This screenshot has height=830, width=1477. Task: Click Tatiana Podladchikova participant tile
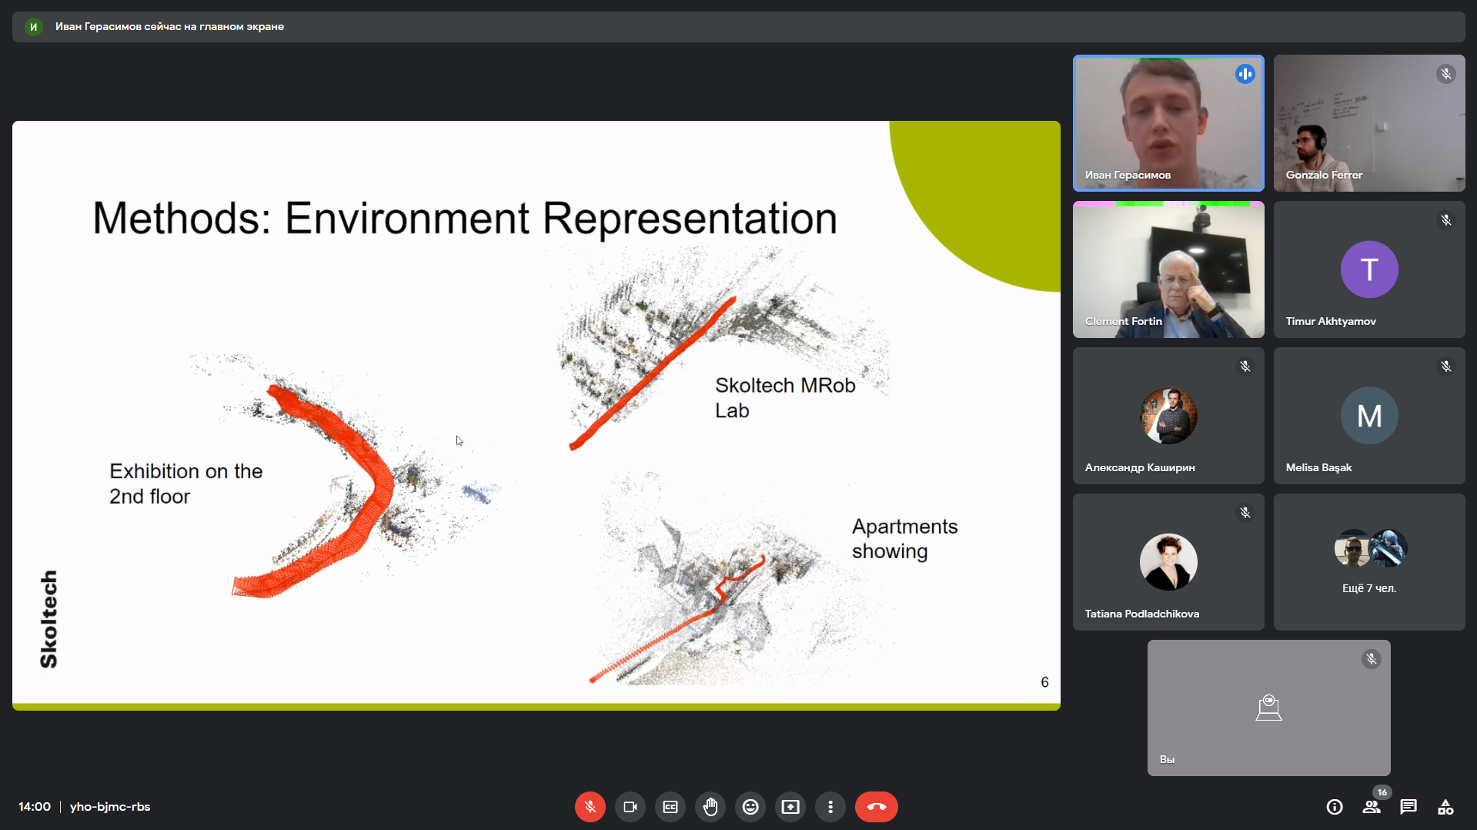click(x=1168, y=562)
